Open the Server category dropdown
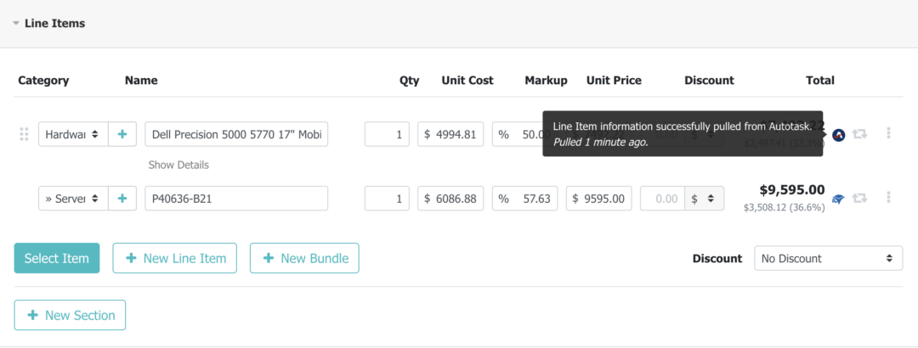 pos(73,199)
